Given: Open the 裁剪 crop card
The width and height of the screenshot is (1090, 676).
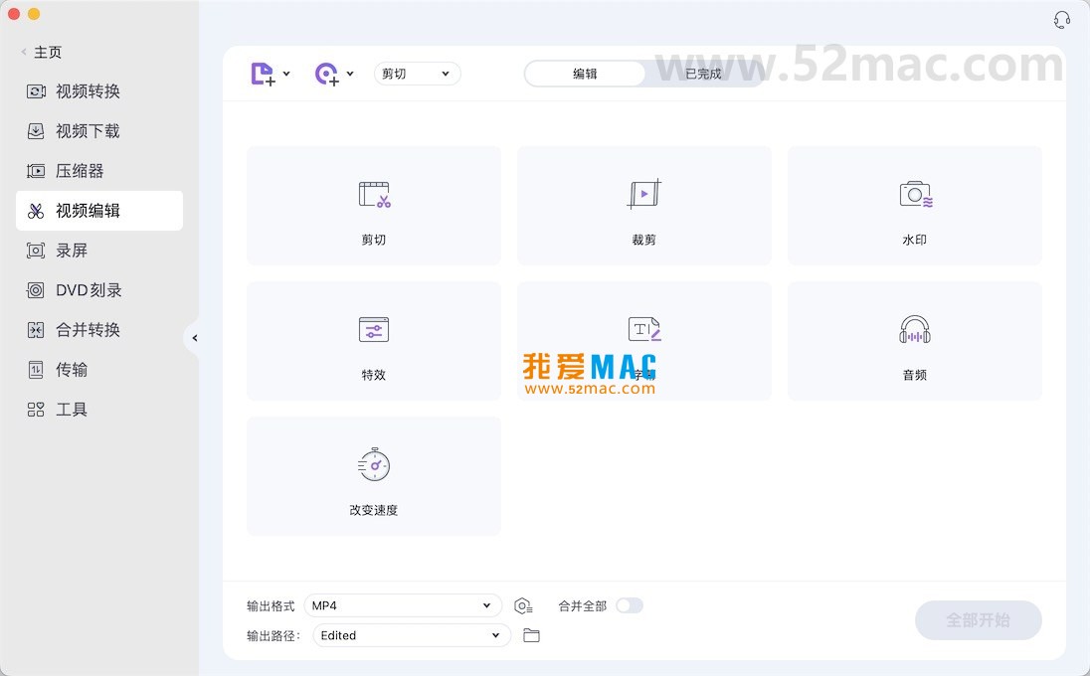Looking at the screenshot, I should [644, 206].
